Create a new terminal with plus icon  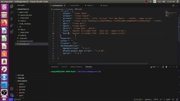pyautogui.click(x=158, y=67)
